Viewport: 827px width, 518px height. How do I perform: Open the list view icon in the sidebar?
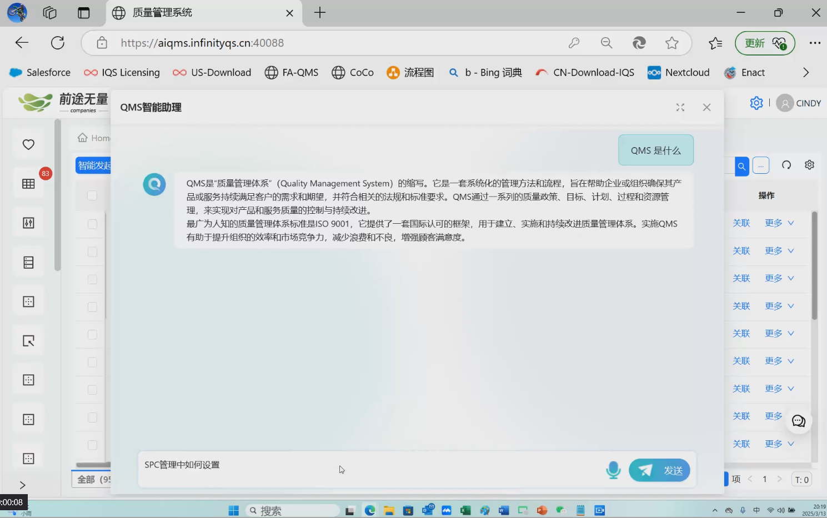tap(28, 261)
